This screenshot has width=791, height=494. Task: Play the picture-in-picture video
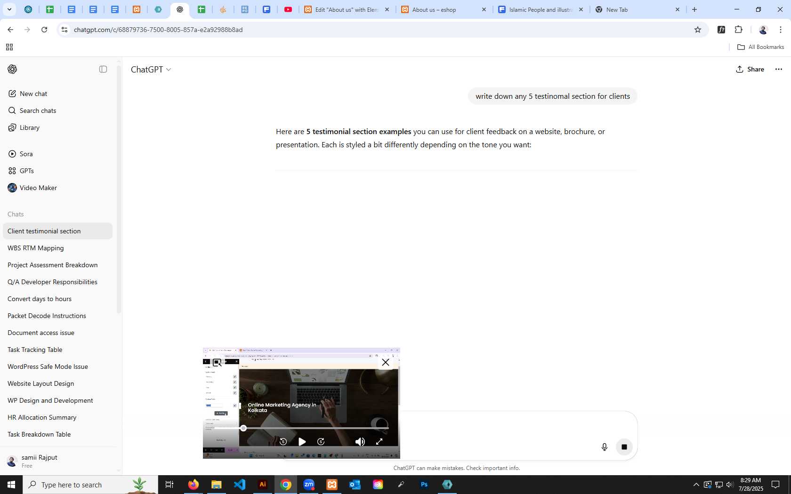[302, 442]
